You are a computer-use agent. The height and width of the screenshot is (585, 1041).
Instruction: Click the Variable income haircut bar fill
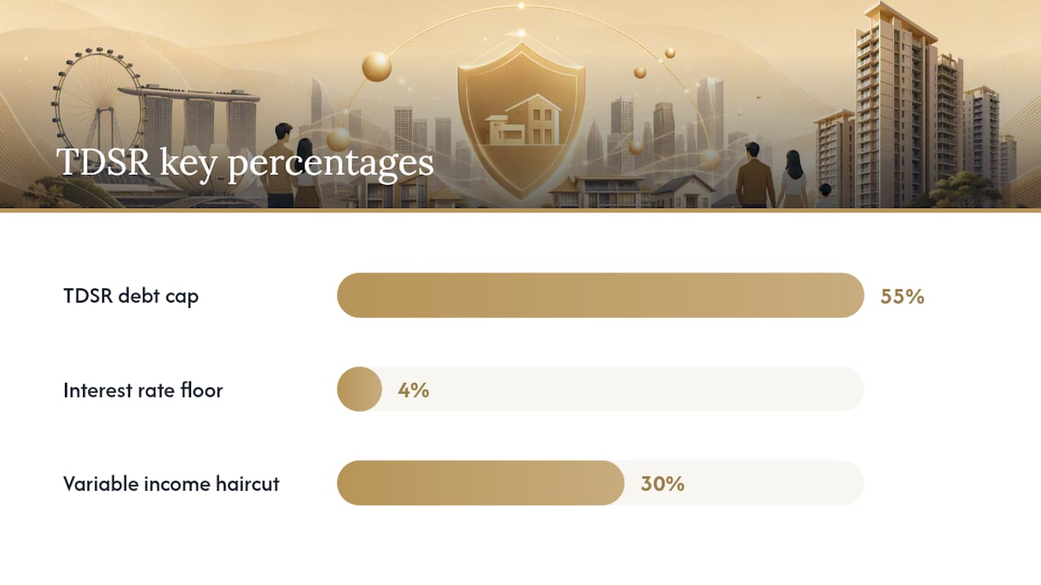click(x=481, y=483)
